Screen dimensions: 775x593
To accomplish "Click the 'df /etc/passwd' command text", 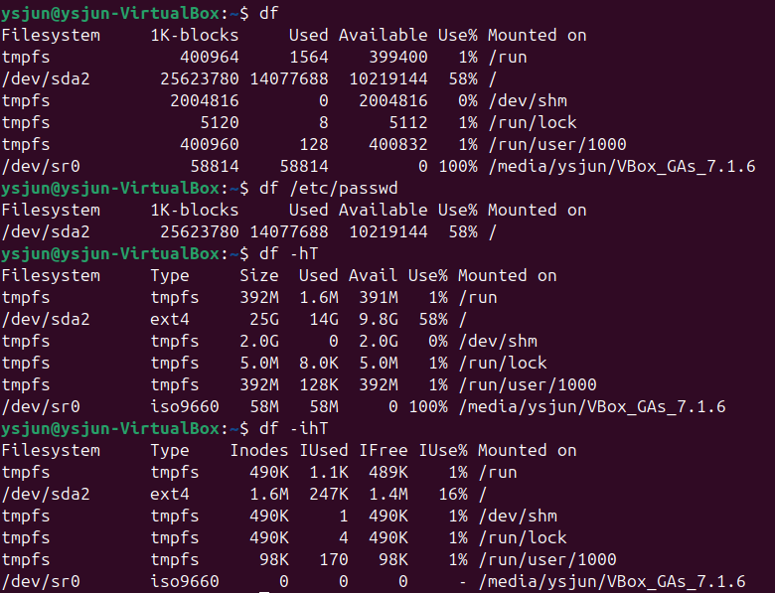I will [x=328, y=189].
